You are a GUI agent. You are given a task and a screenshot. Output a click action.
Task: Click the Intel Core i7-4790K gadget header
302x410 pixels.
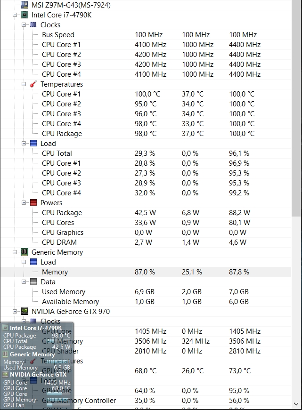click(x=37, y=328)
